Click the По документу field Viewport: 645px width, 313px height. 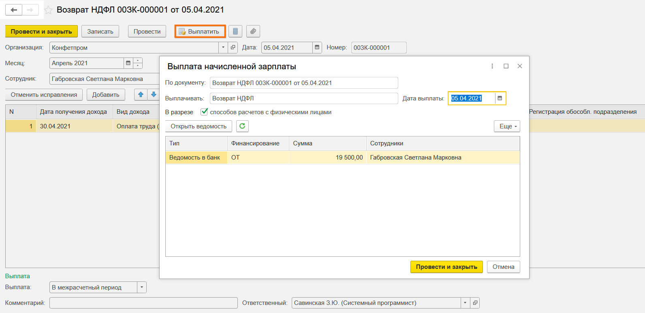point(304,83)
